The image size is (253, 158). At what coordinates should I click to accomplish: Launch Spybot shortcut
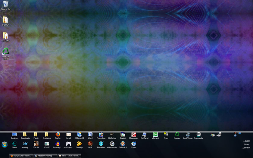pos(123,136)
